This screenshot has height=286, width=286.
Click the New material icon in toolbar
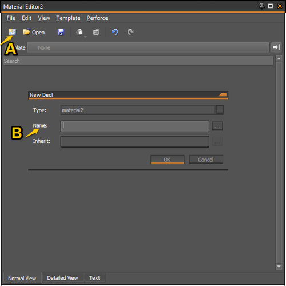(12, 32)
